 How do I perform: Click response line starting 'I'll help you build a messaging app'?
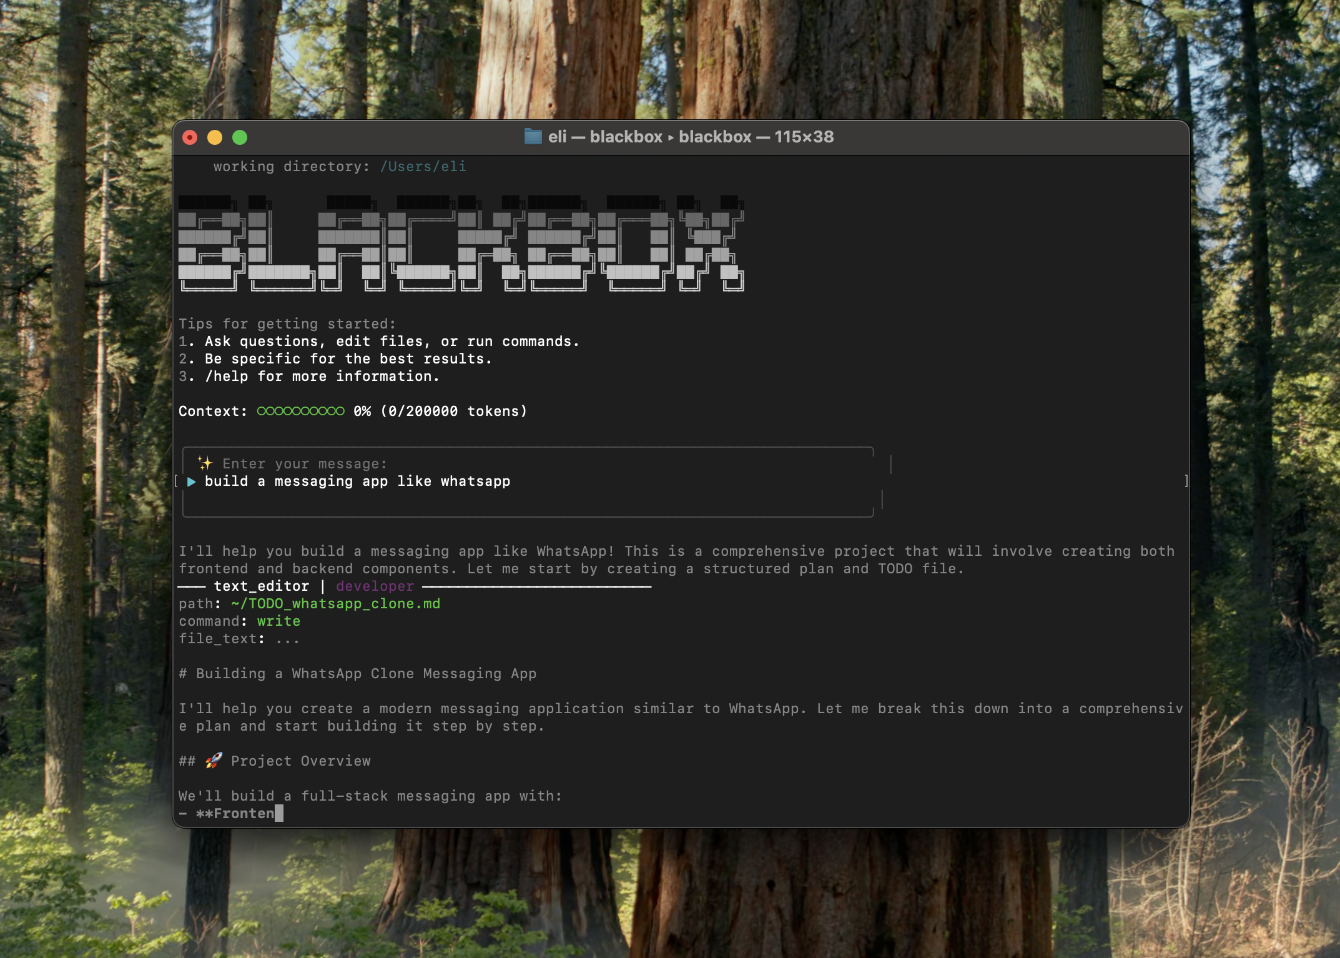tap(676, 551)
